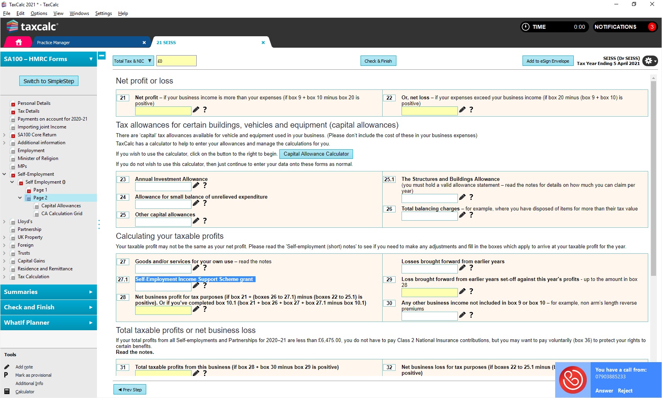Click pencil icon for box 24 small balance allowance
This screenshot has height=398, width=662.
(196, 203)
